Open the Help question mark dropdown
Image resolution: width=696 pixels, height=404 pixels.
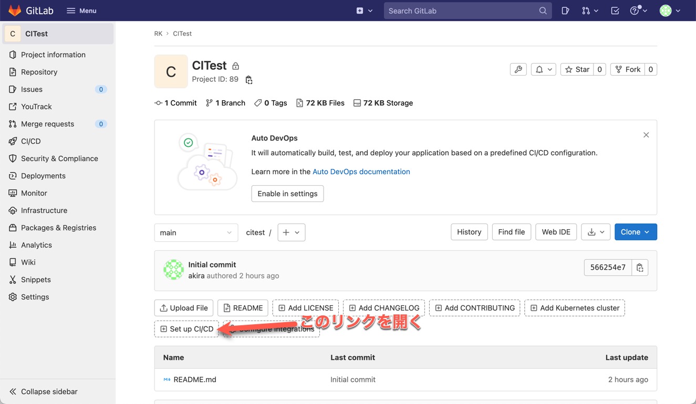tap(638, 10)
